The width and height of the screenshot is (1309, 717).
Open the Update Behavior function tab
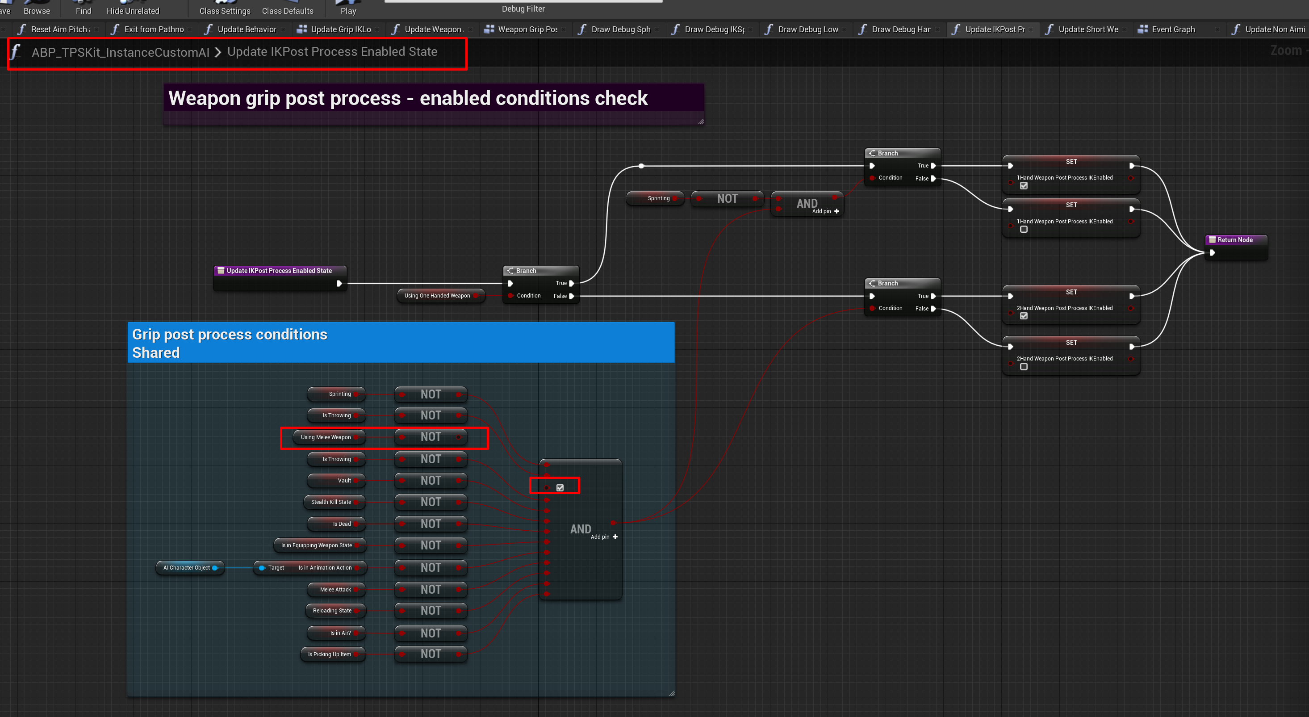point(247,29)
